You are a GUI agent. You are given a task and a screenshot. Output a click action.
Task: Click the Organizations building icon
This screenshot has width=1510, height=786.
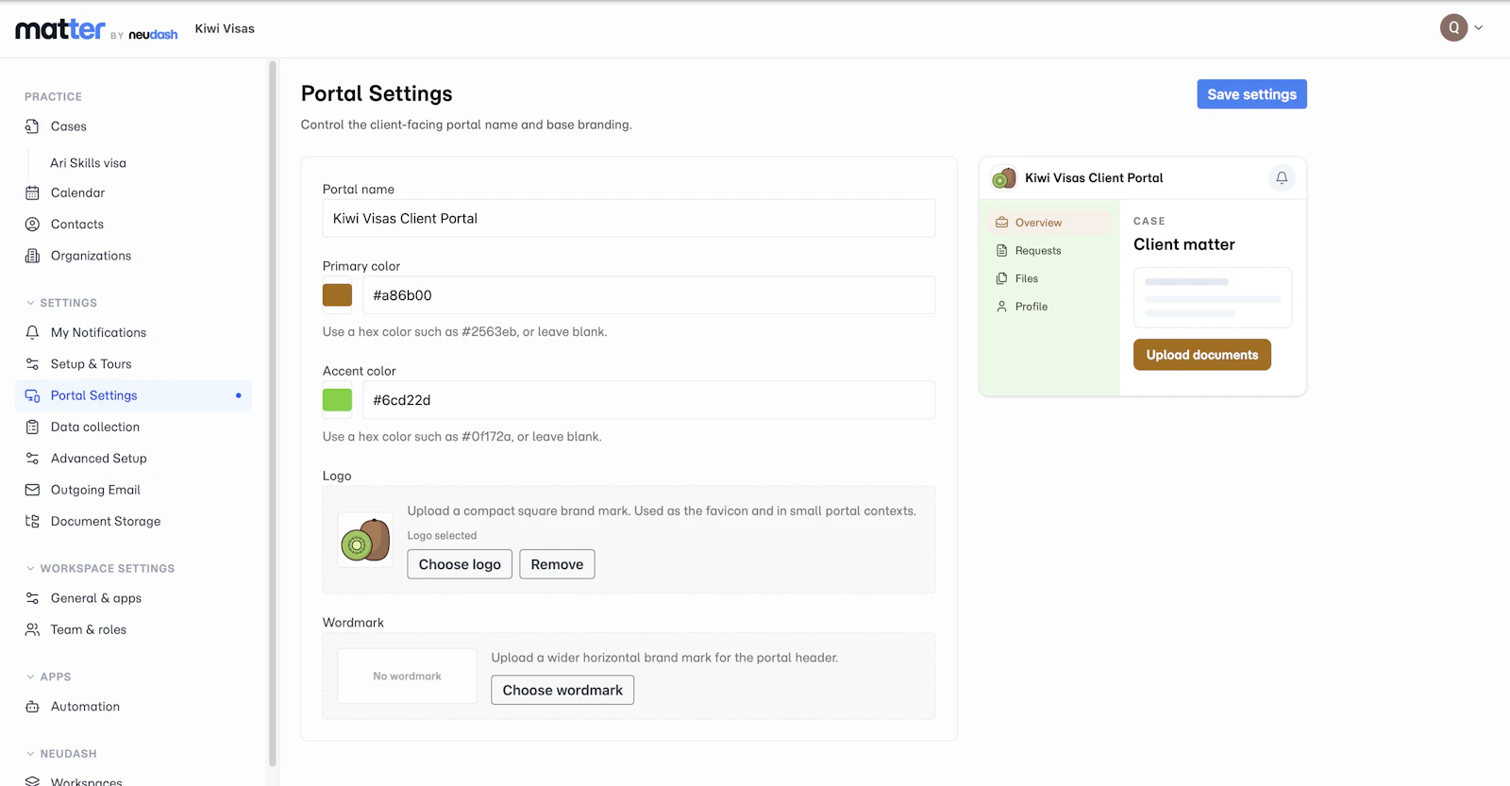pyautogui.click(x=32, y=256)
